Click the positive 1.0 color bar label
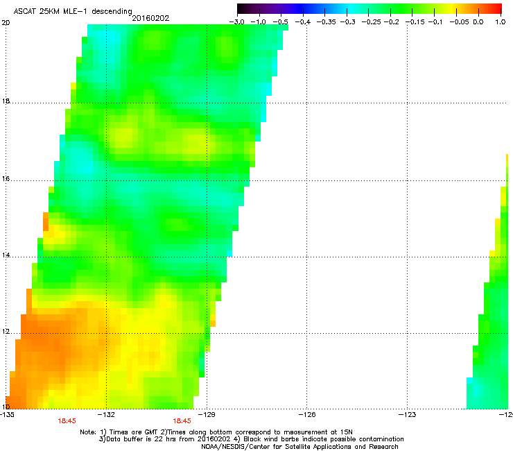Viewport: 513px width, 451px height. [x=501, y=22]
